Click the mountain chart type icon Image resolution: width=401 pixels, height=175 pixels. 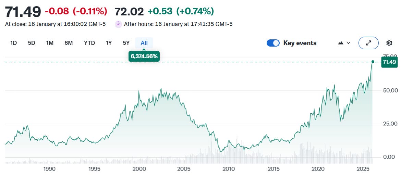point(340,43)
